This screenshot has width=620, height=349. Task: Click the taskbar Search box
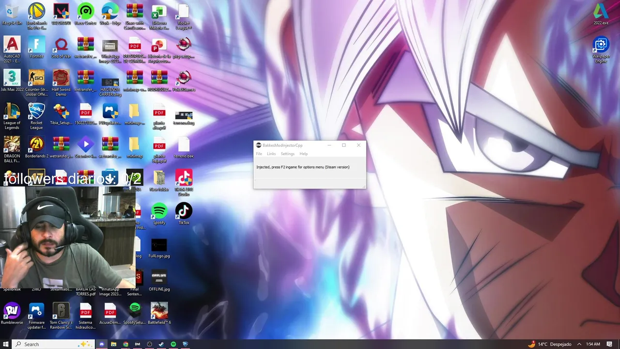pos(53,344)
